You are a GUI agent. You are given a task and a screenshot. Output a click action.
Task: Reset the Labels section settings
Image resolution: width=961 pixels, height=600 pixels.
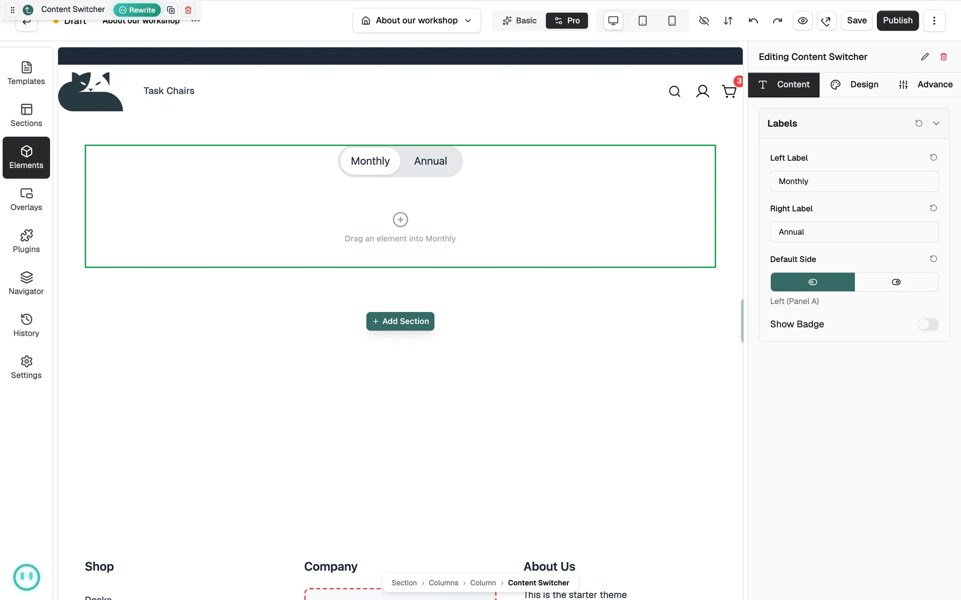pos(919,123)
